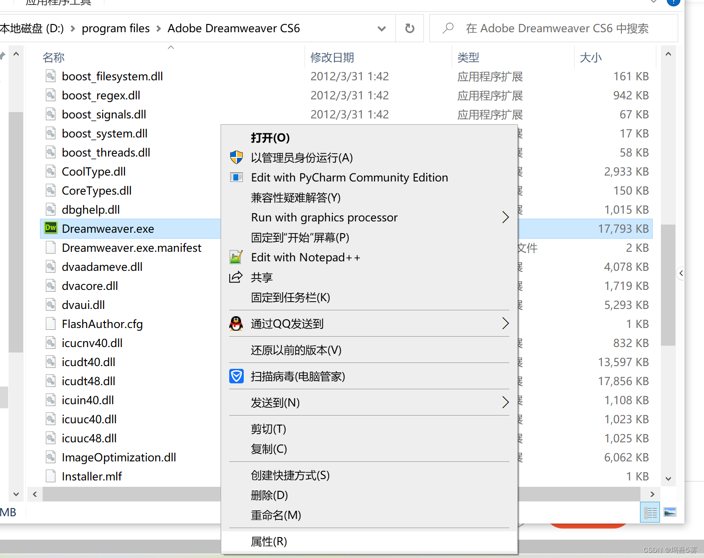Viewport: 704px width, 558px height.
Task: Click the Notepad++ icon in the context menu
Action: (236, 257)
